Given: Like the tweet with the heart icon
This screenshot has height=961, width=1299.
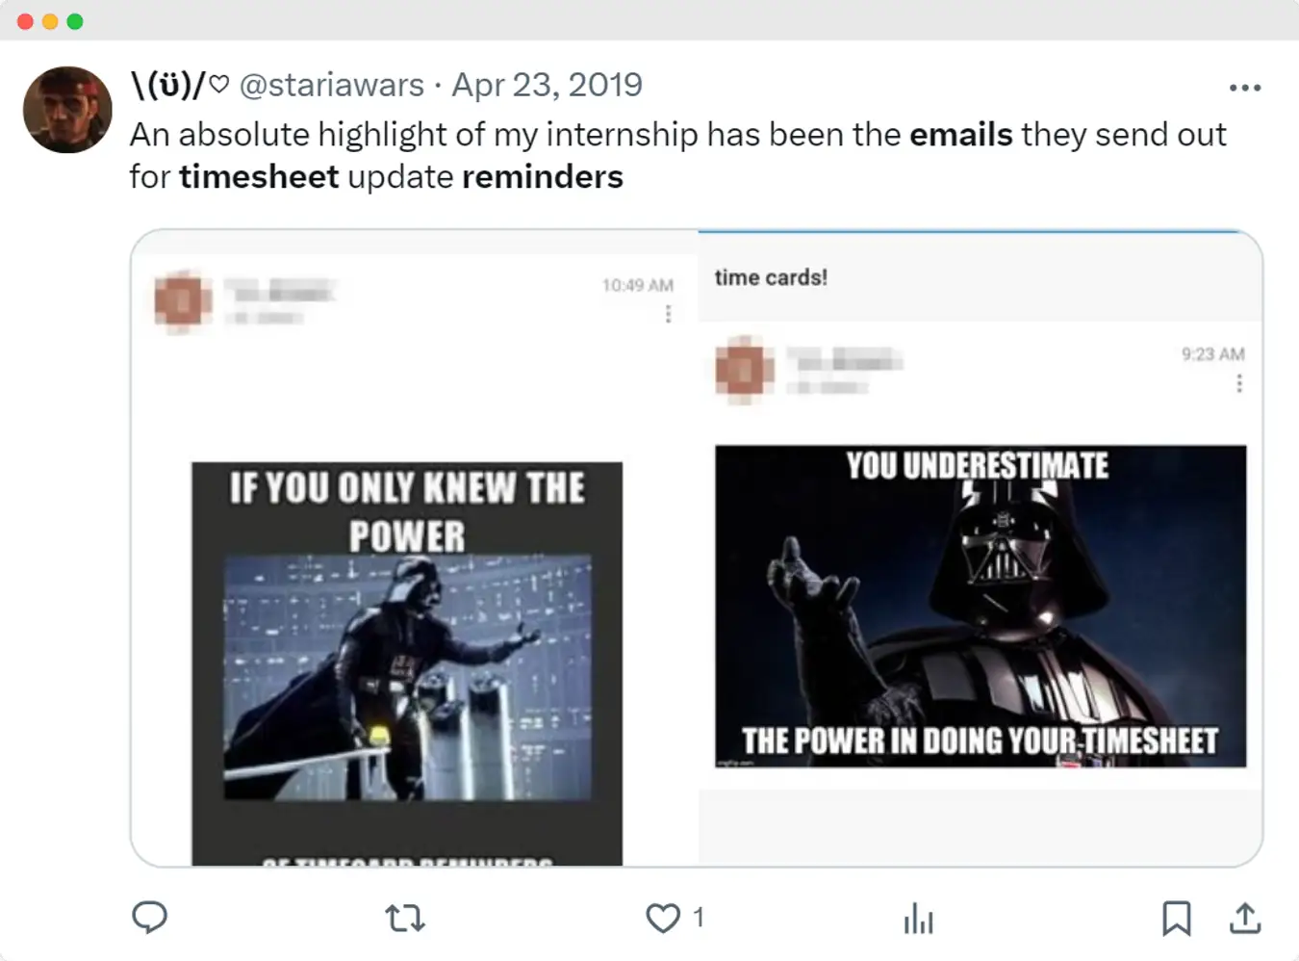Looking at the screenshot, I should point(663,918).
